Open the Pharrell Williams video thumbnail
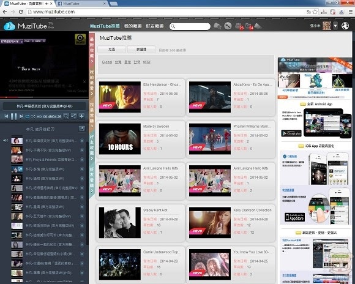355x284 pixels. point(210,139)
